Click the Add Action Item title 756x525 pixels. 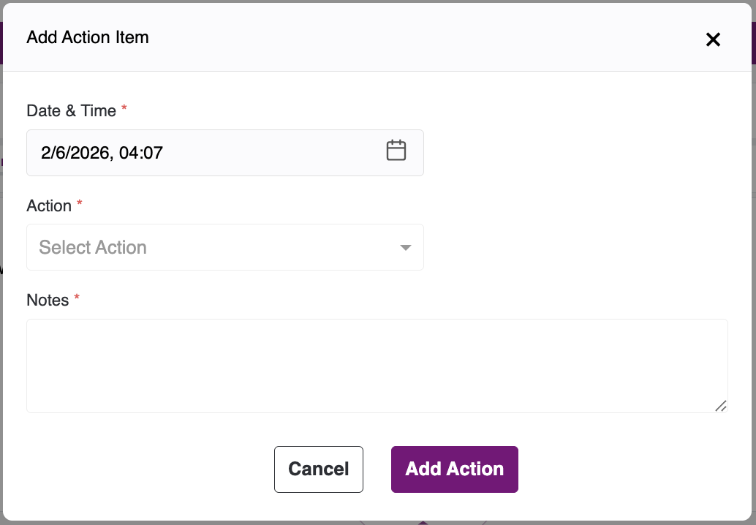pos(88,37)
